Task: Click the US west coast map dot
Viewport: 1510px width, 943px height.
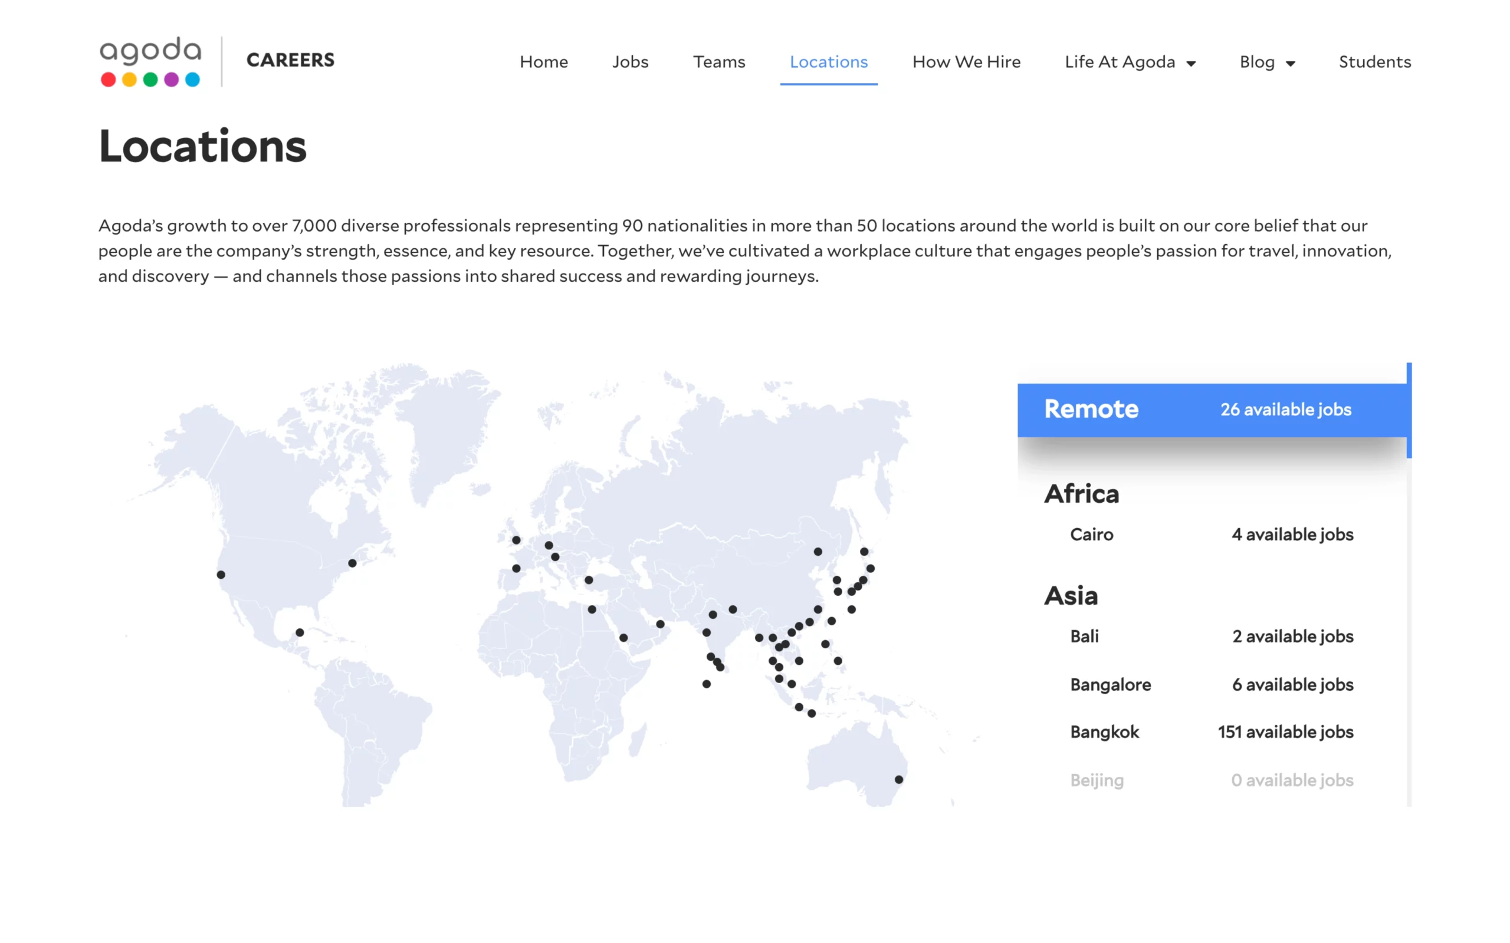Action: (x=221, y=575)
